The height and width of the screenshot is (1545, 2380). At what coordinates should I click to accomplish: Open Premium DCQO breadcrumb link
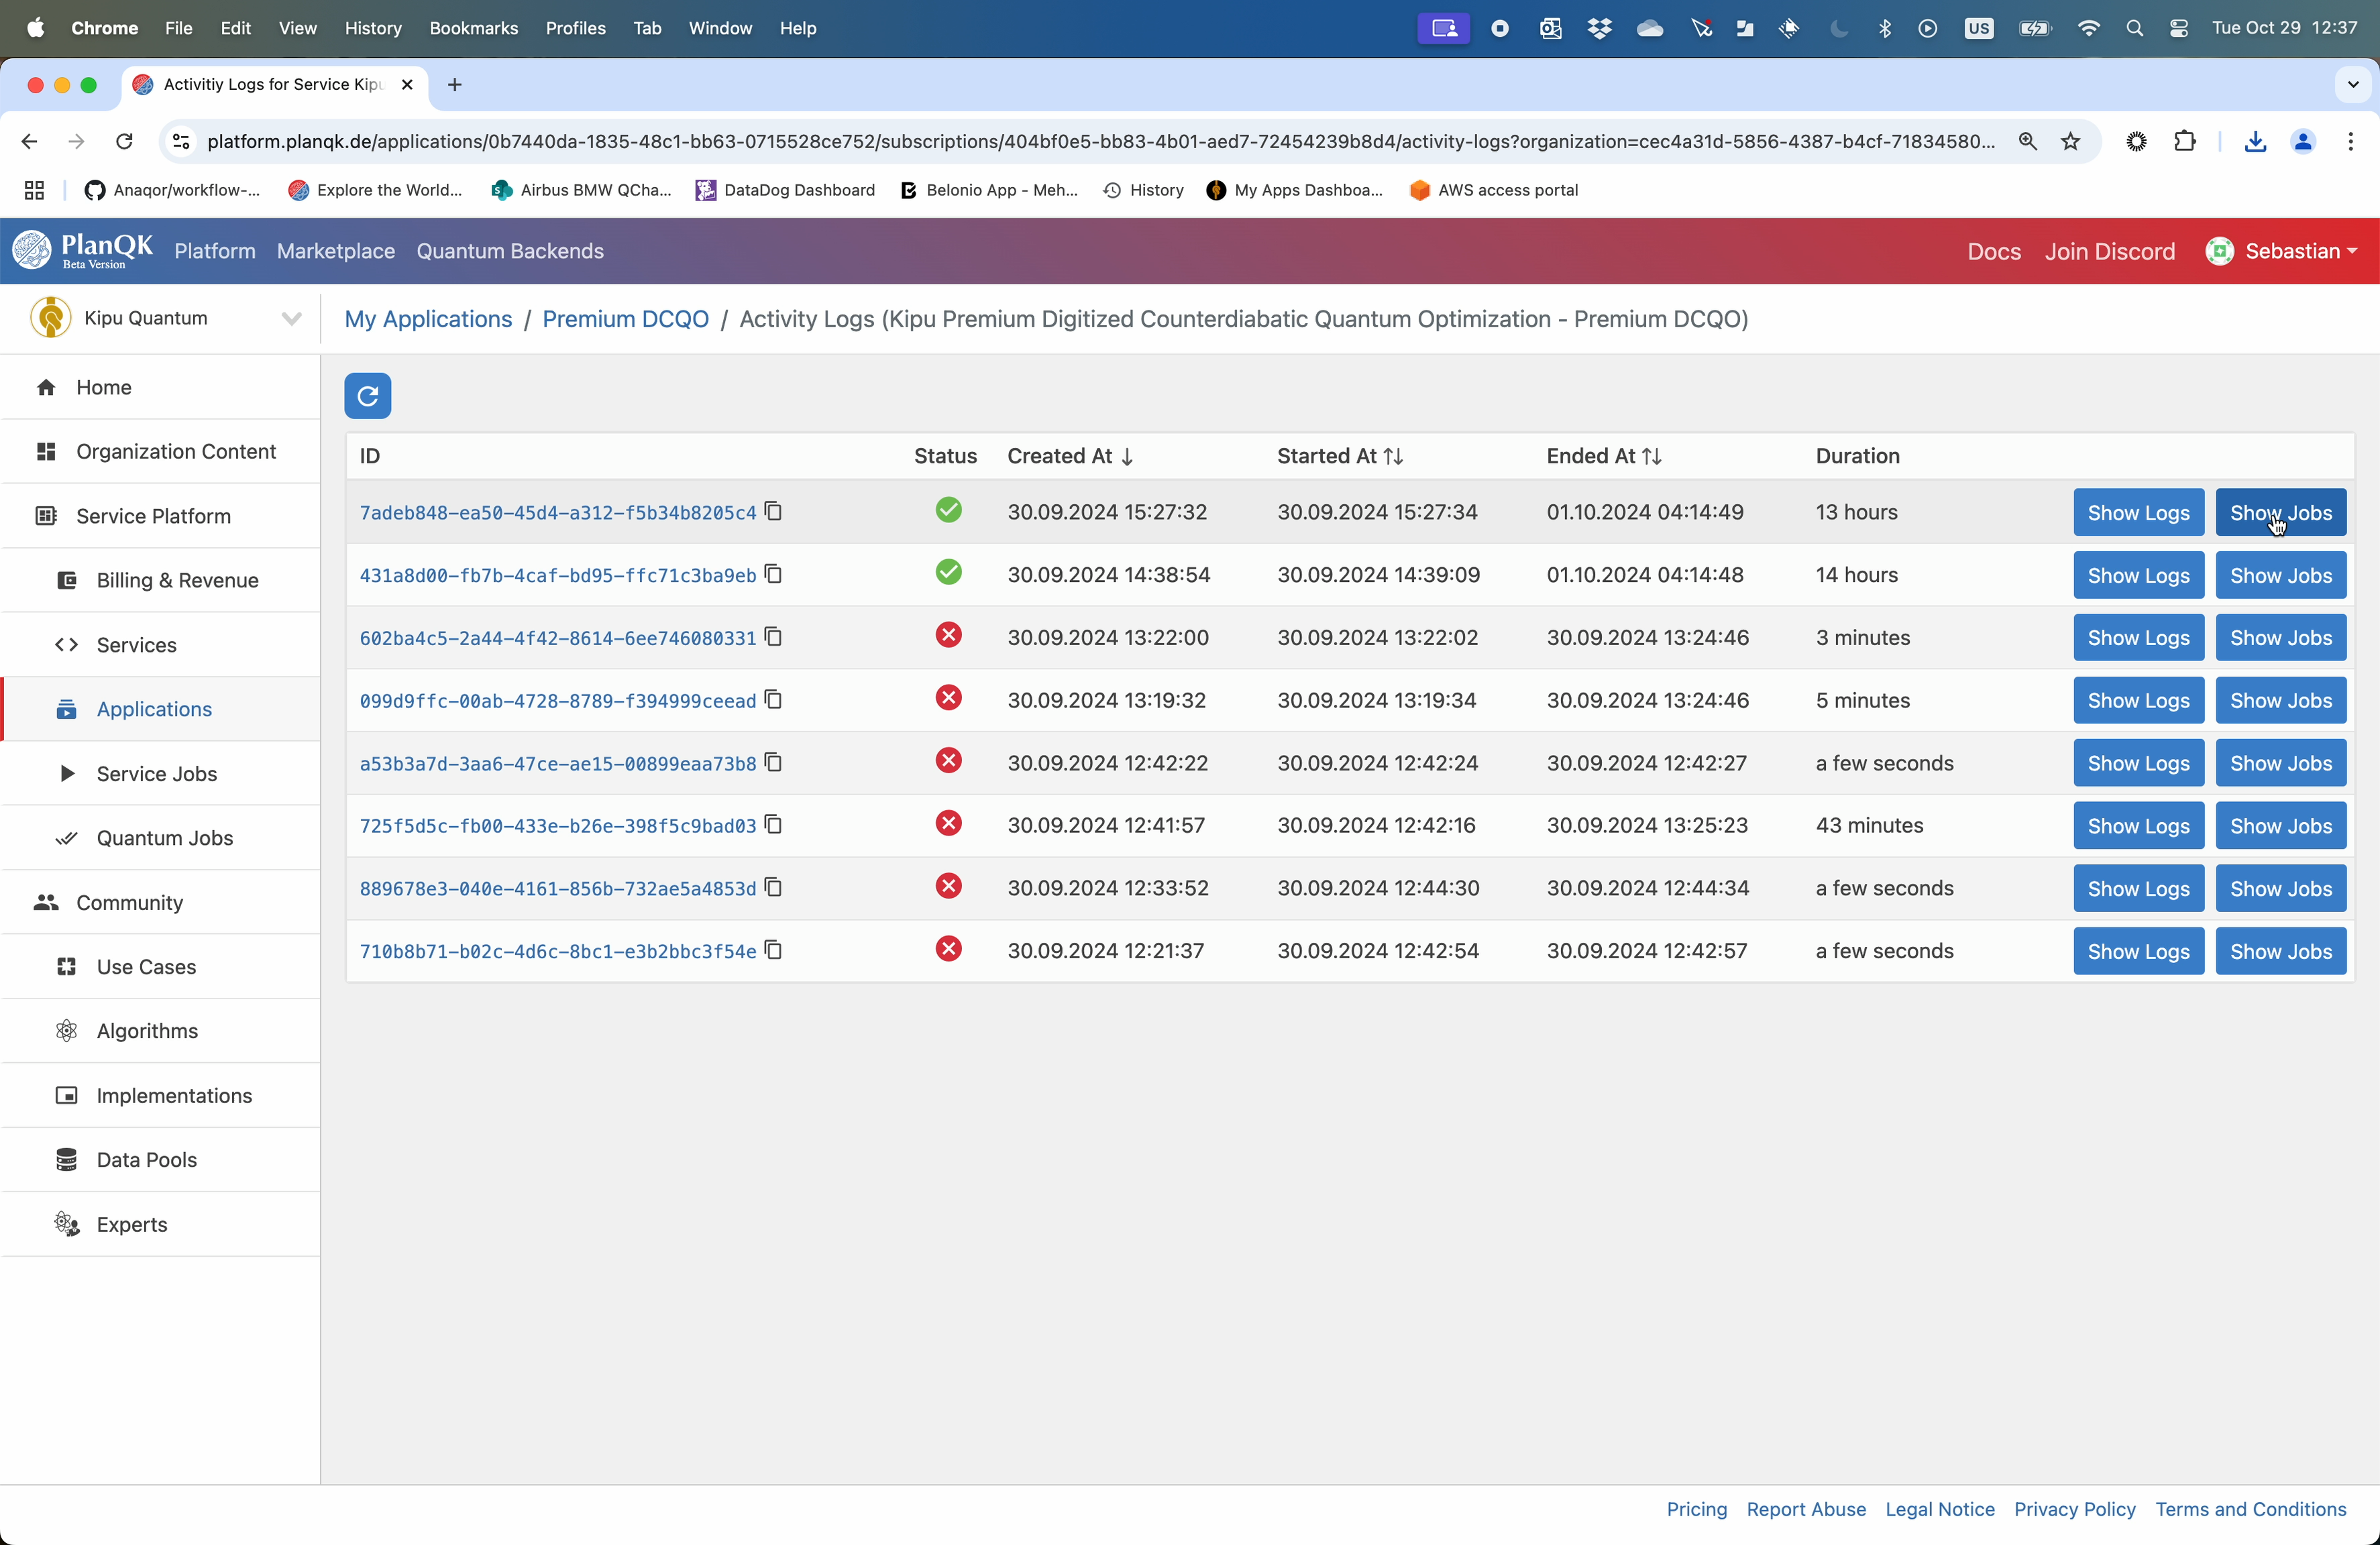point(625,320)
